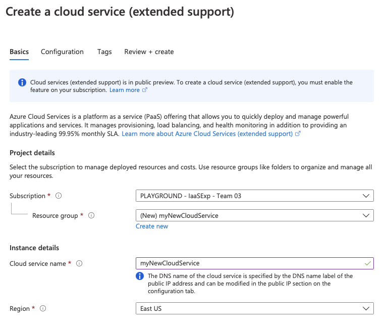Click green validation checkmark in name field
This screenshot has height=325, width=387.
coord(367,263)
